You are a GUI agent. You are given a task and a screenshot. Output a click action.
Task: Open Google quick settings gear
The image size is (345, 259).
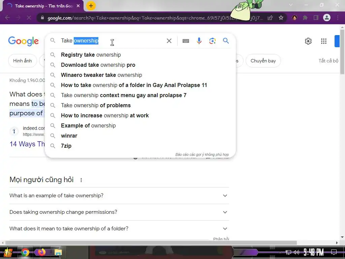pyautogui.click(x=308, y=41)
